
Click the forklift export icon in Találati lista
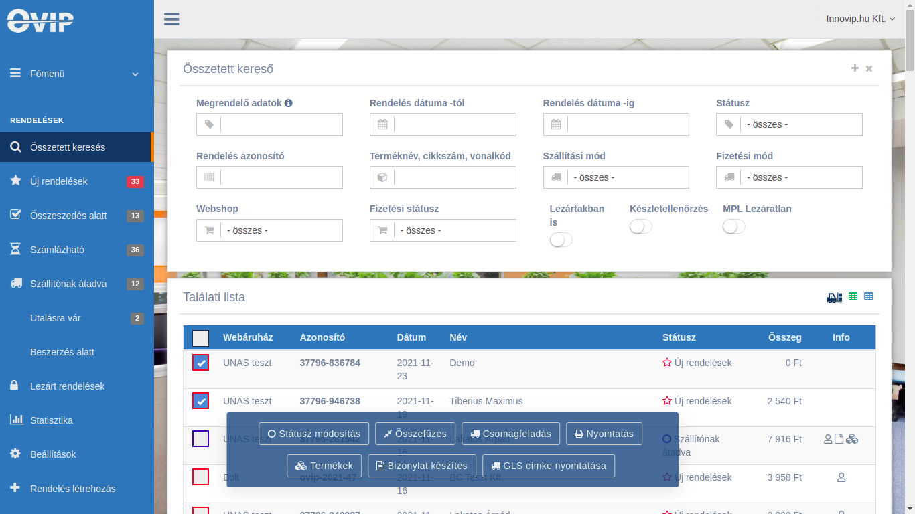(835, 297)
